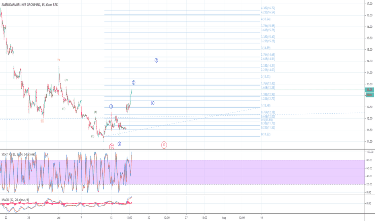Click the 4(16.24) Fibonacci level label

tap(266, 19)
